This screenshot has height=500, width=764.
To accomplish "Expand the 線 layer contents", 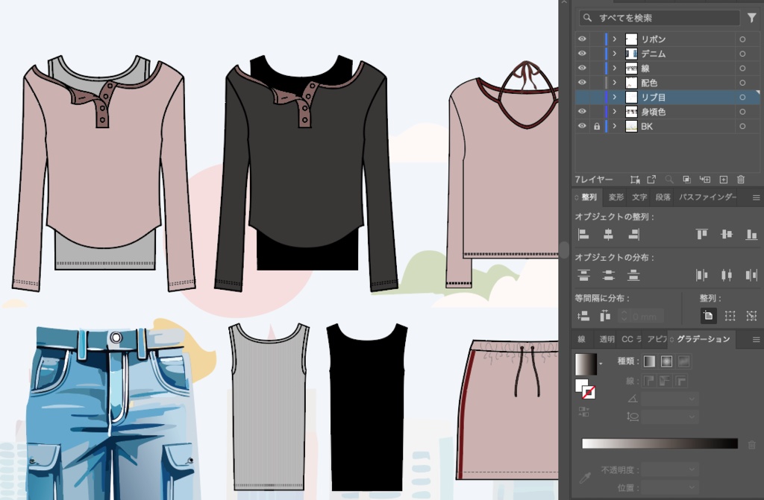I will [615, 68].
